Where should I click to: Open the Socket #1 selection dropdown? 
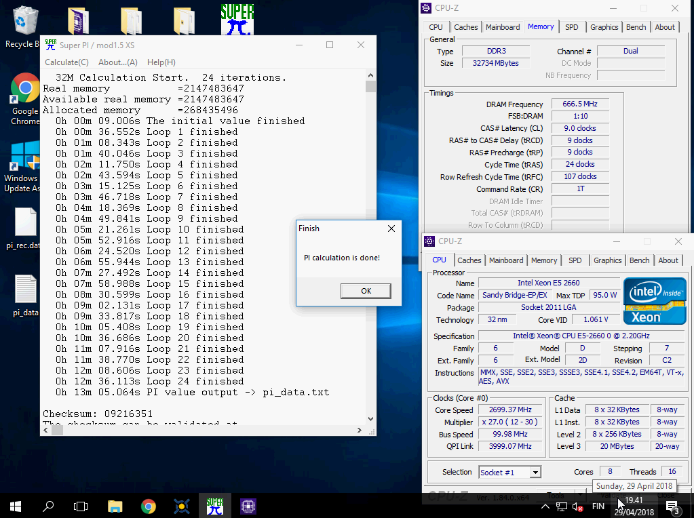535,473
